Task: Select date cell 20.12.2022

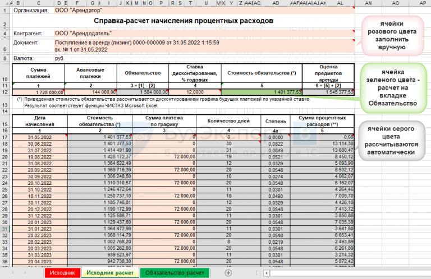Action: click(x=40, y=210)
